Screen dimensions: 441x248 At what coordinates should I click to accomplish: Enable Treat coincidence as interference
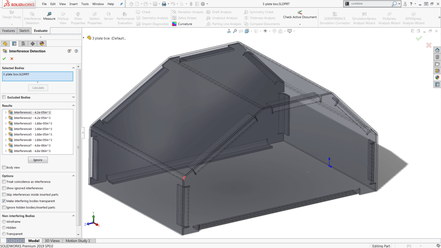point(4,181)
